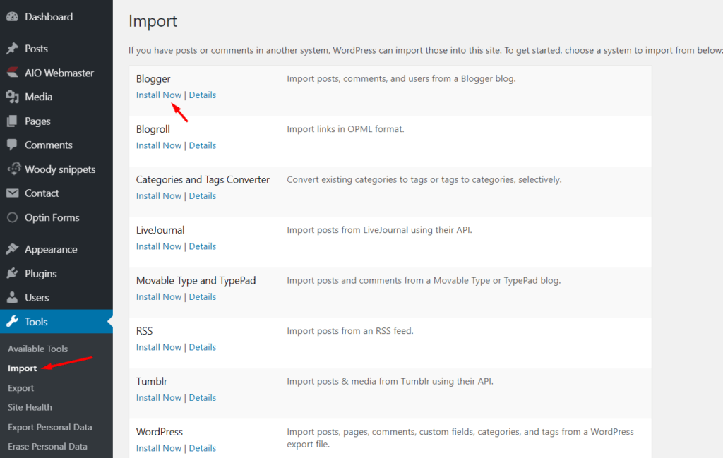This screenshot has width=723, height=458.
Task: Click the Dashboard palette icon
Action: tap(12, 17)
